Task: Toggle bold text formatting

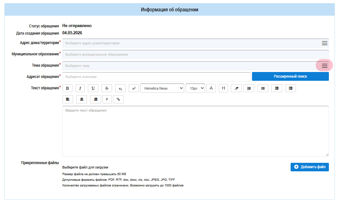Action: coord(67,88)
